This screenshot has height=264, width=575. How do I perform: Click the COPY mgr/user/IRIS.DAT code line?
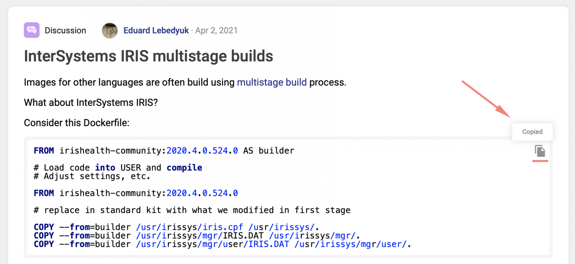tap(222, 245)
